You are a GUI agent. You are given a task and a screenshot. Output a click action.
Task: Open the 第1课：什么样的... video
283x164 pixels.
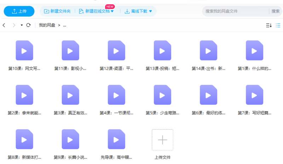[x=254, y=51]
